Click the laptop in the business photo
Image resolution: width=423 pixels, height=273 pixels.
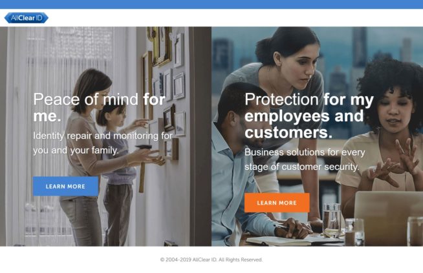[389, 218]
